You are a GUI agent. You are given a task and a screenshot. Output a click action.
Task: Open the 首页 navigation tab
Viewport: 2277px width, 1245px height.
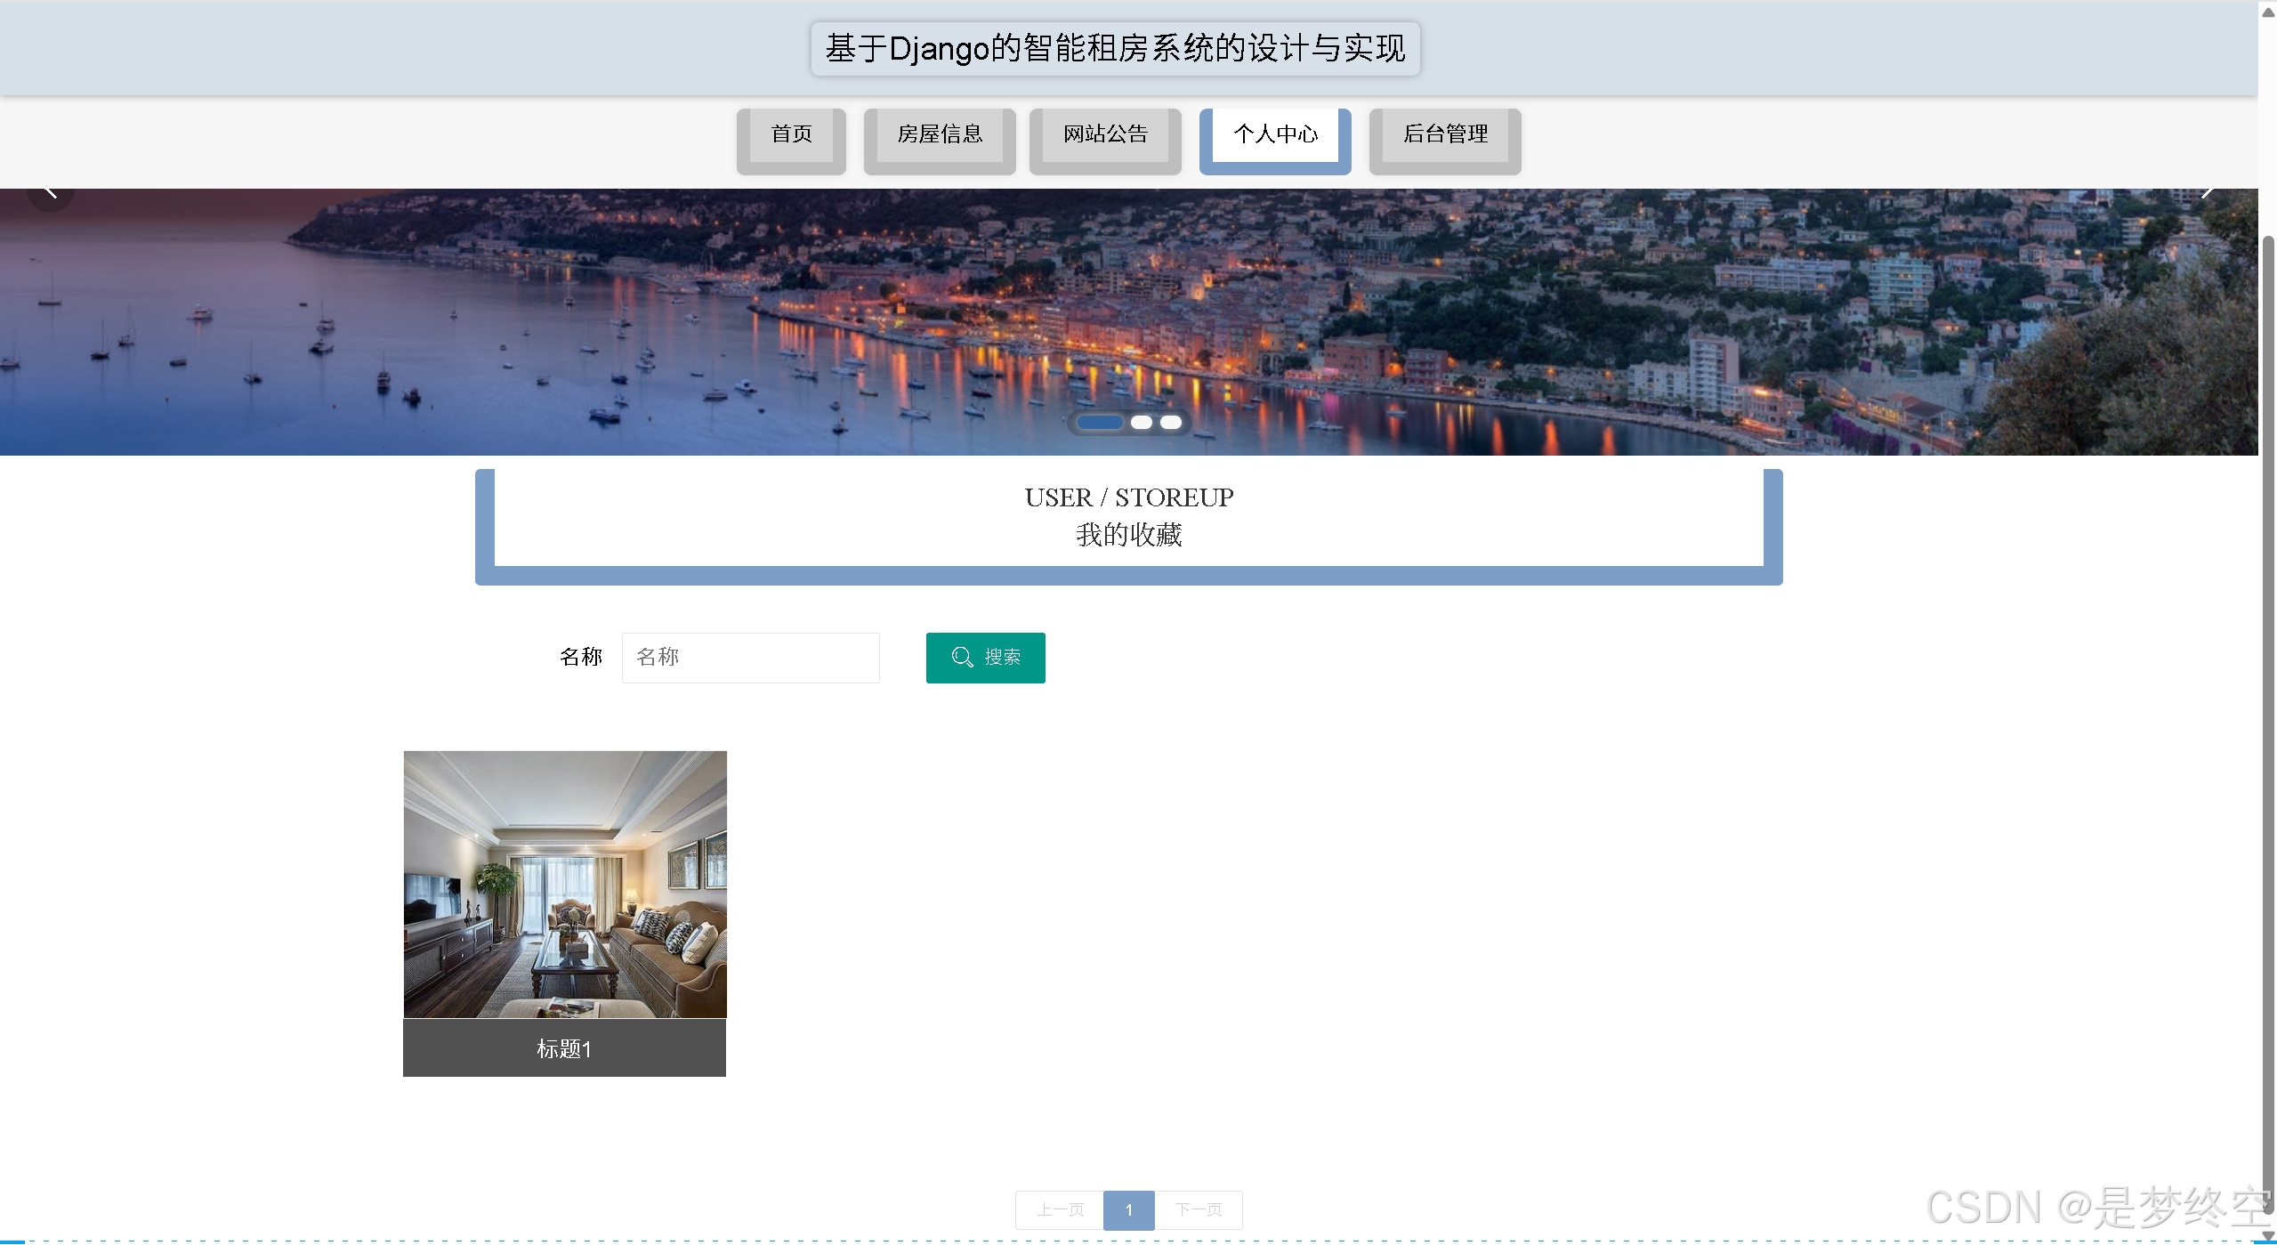[x=791, y=134]
